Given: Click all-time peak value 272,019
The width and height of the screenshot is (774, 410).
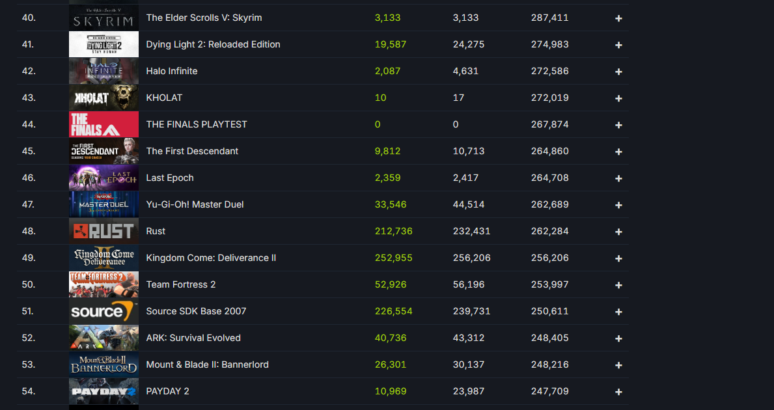Looking at the screenshot, I should [550, 98].
